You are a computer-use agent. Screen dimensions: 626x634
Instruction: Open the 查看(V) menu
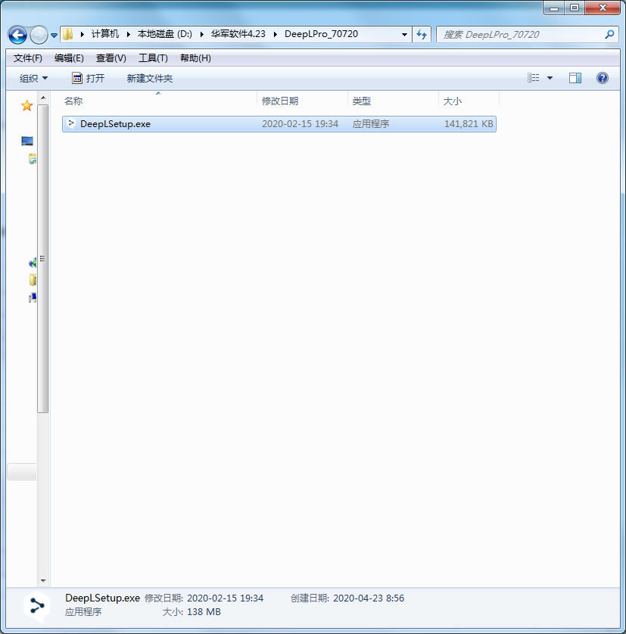click(x=111, y=58)
